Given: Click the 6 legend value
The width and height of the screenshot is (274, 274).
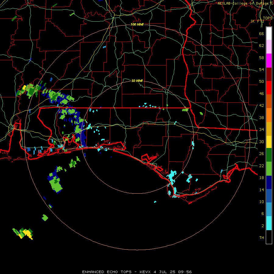Looking at the screenshot, I should click(263, 213).
